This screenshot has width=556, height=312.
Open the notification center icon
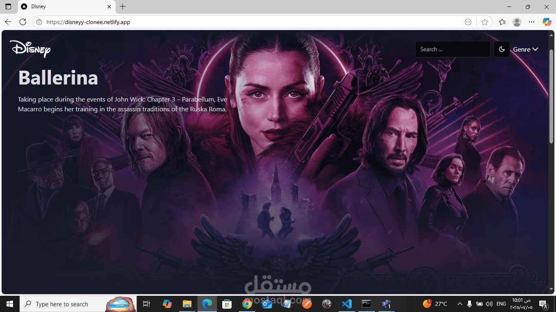(x=543, y=304)
